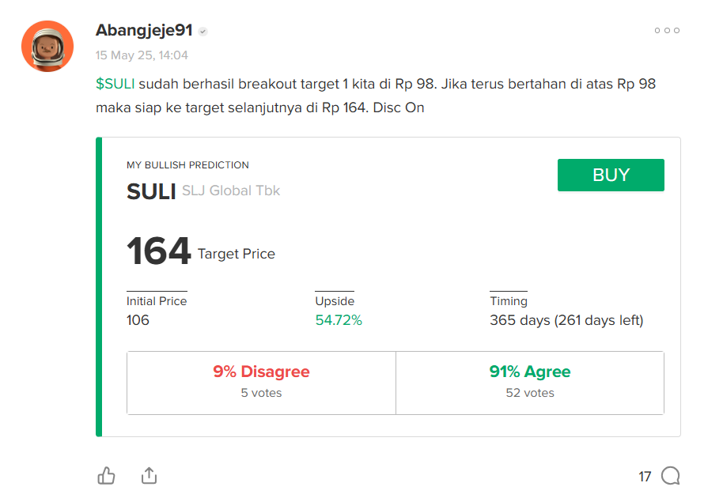Click the Abangjeje91 astronaut avatar
704x498 pixels.
(47, 46)
